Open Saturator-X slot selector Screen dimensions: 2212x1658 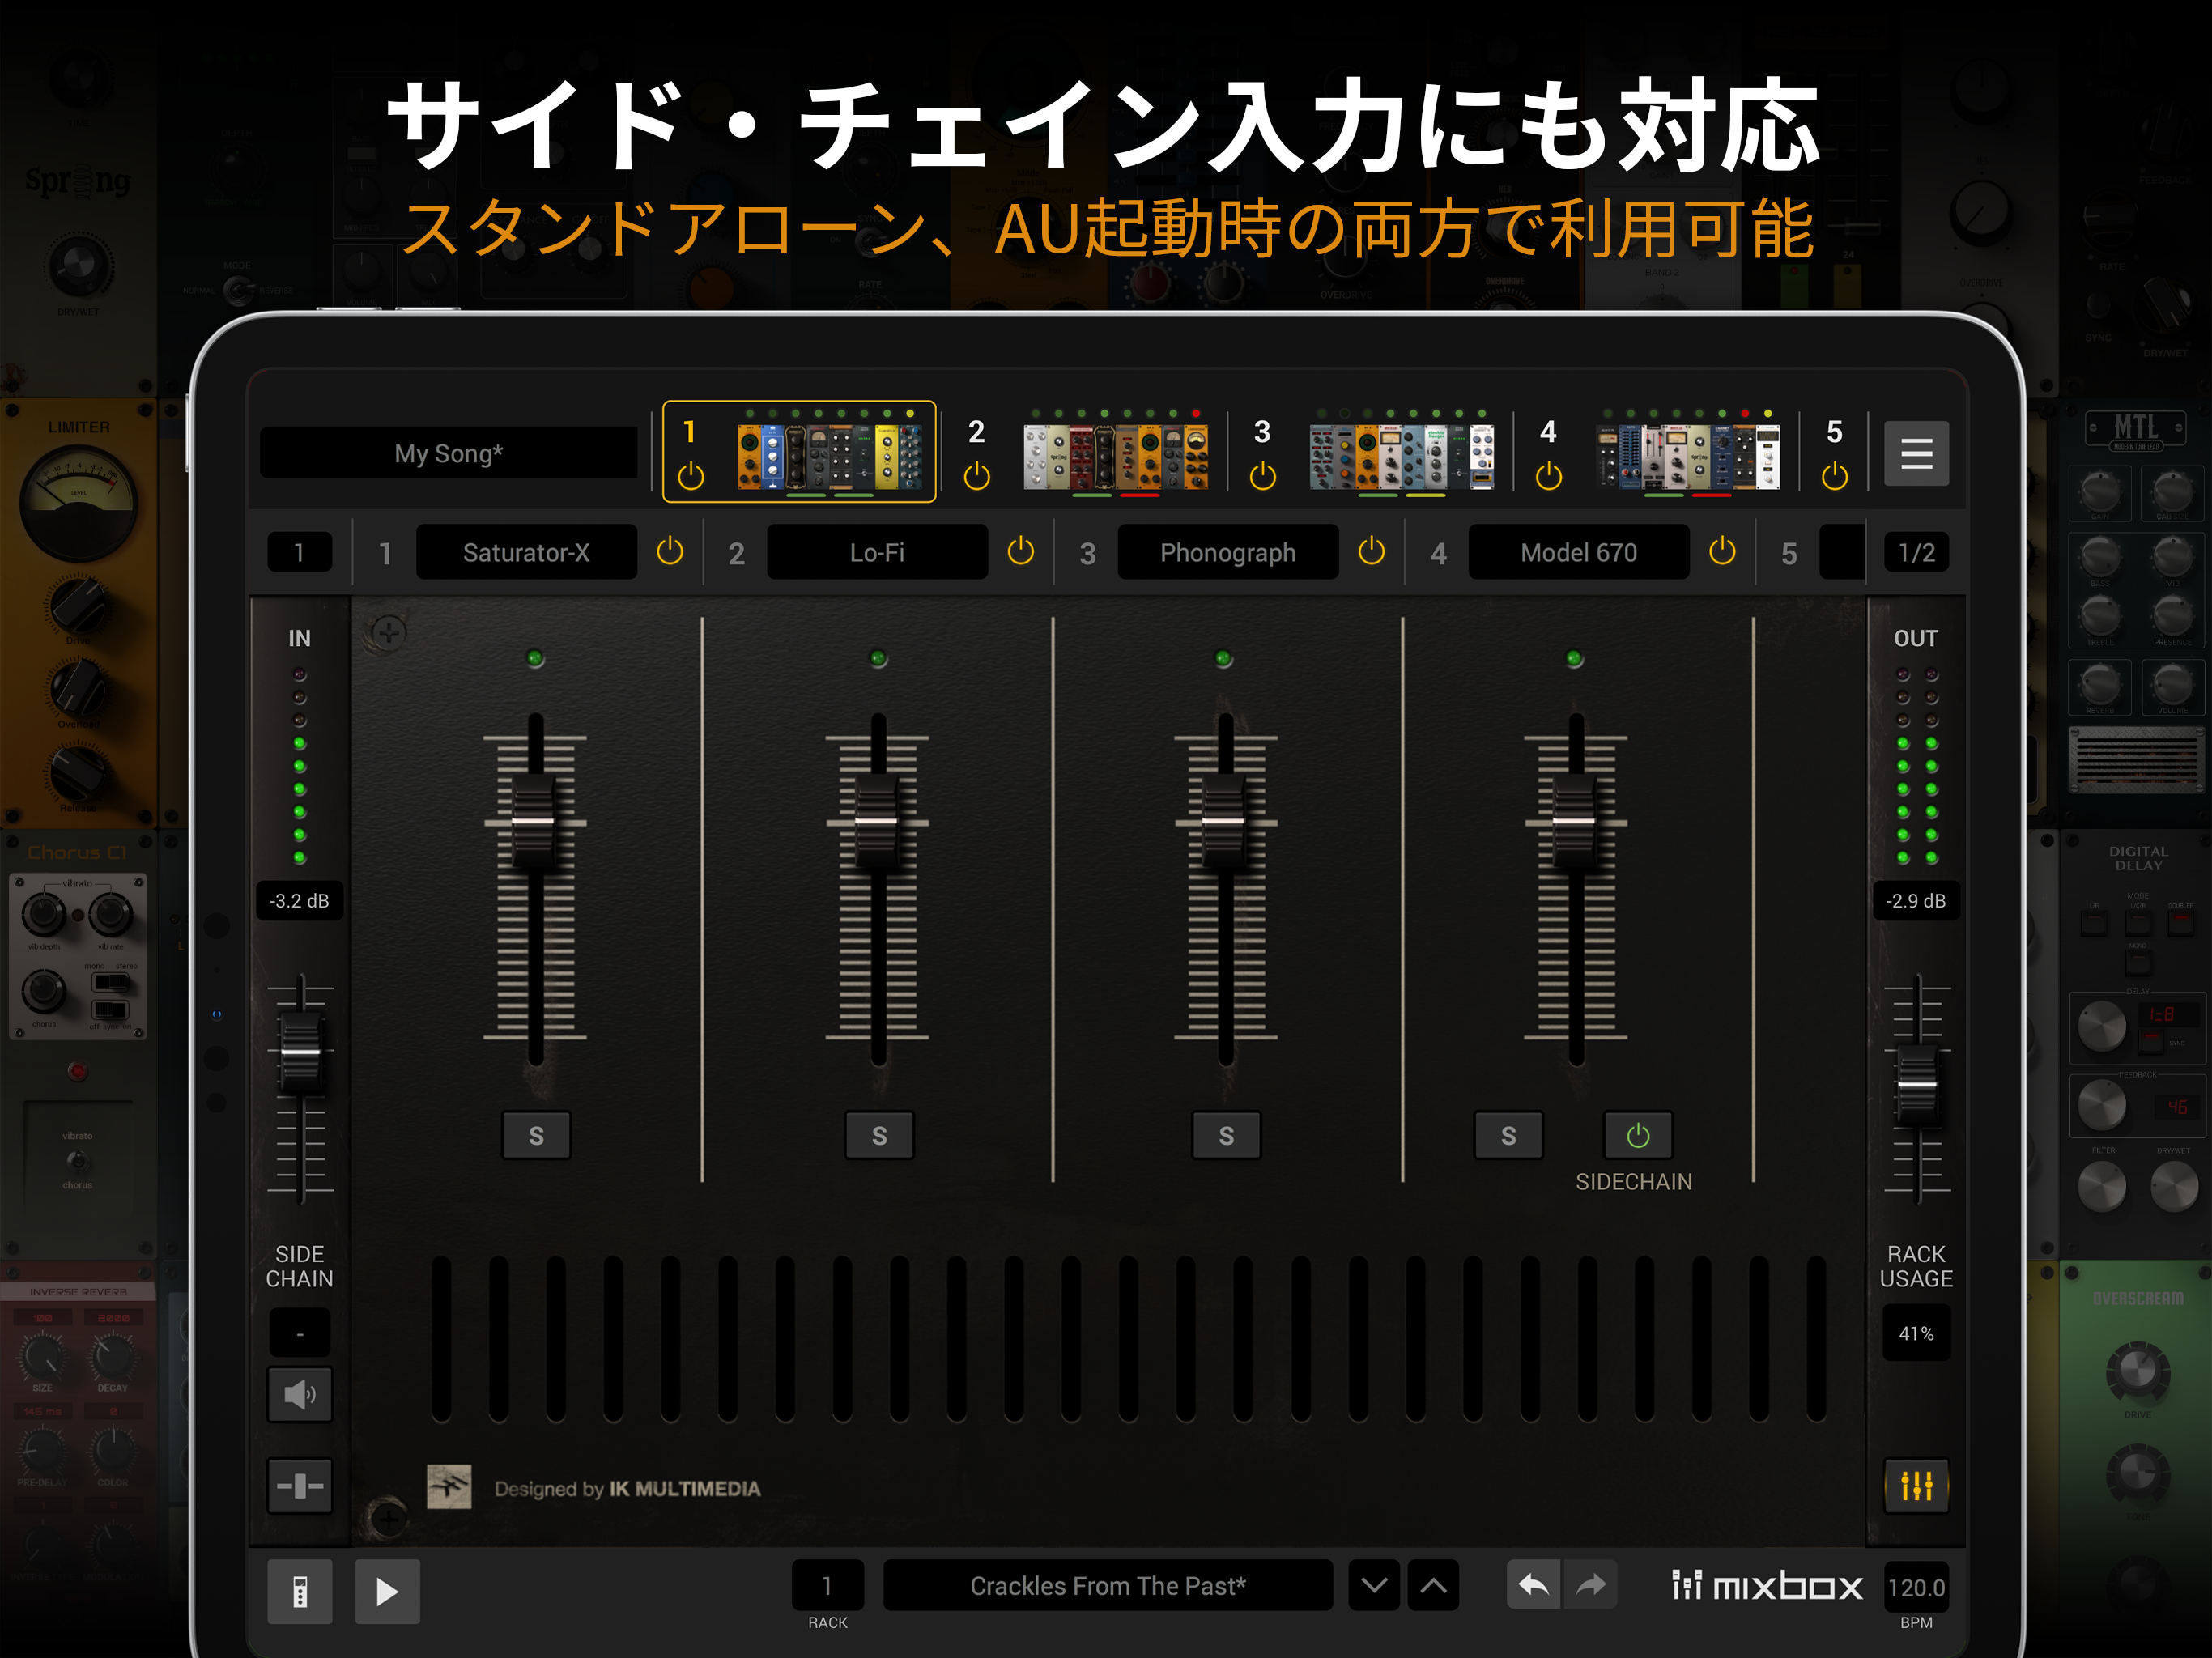(x=526, y=552)
